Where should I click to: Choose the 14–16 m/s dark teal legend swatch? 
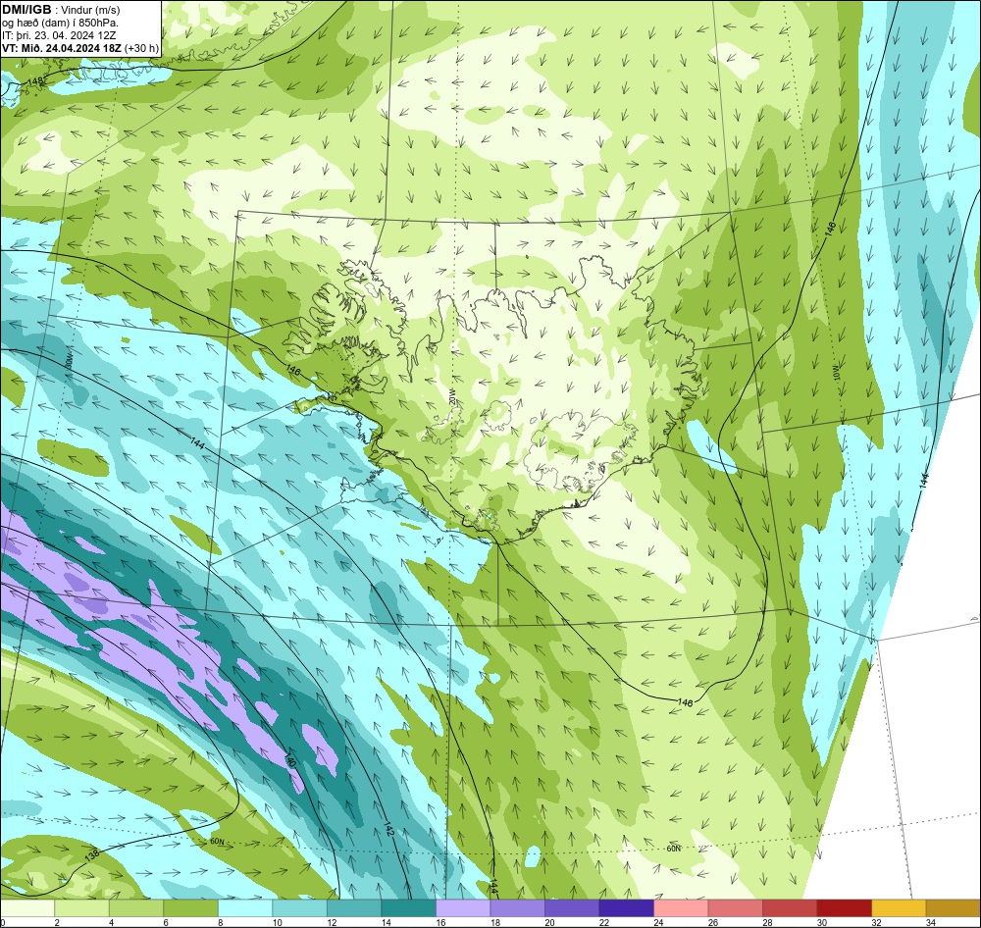pos(408,908)
